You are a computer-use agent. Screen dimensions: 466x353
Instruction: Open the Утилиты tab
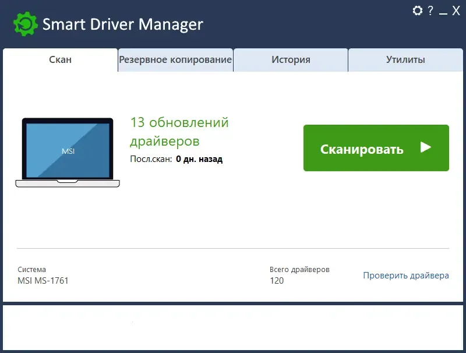pyautogui.click(x=405, y=59)
